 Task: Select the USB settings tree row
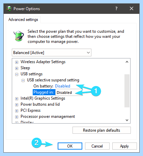[x=31, y=74]
